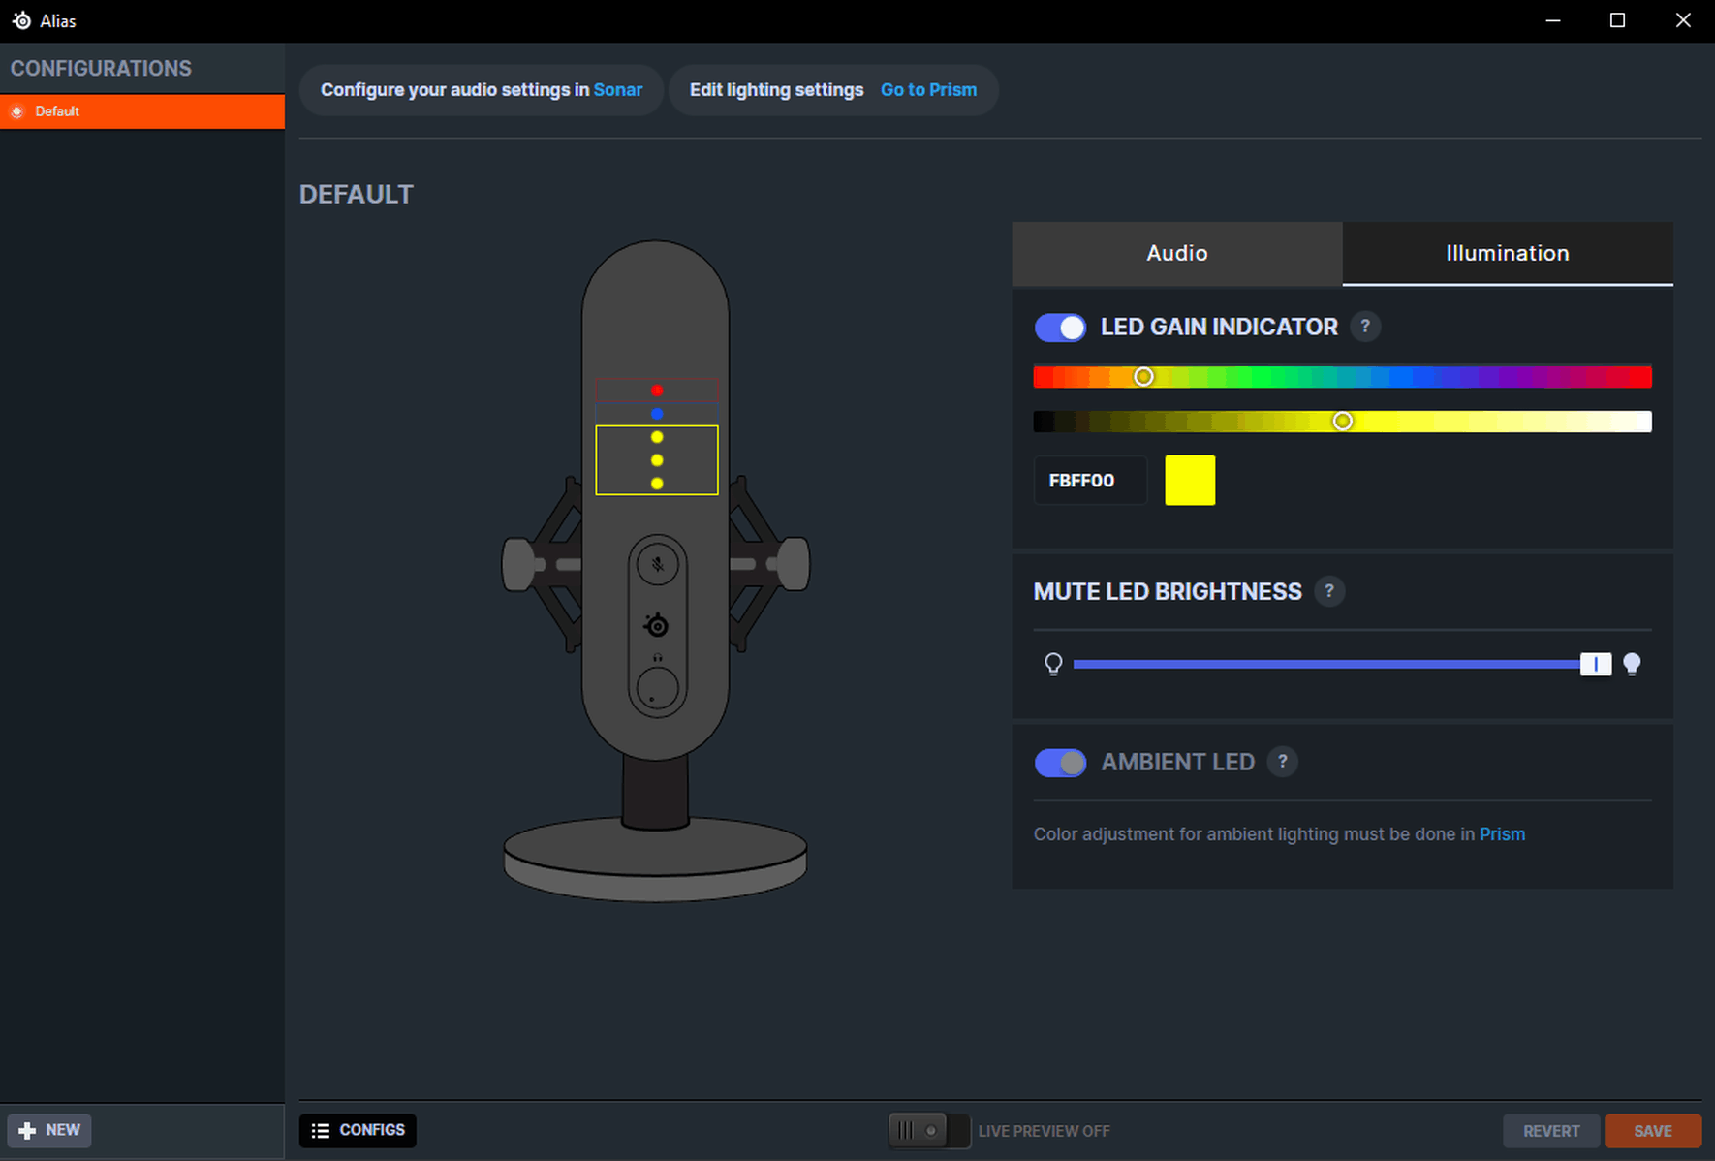Viewport: 1715px width, 1161px height.
Task: Select the blue LED zone on microphone
Action: pos(657,414)
